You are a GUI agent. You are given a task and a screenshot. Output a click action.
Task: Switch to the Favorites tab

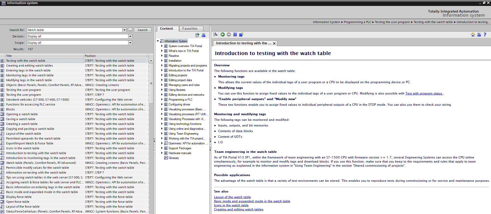(190, 29)
